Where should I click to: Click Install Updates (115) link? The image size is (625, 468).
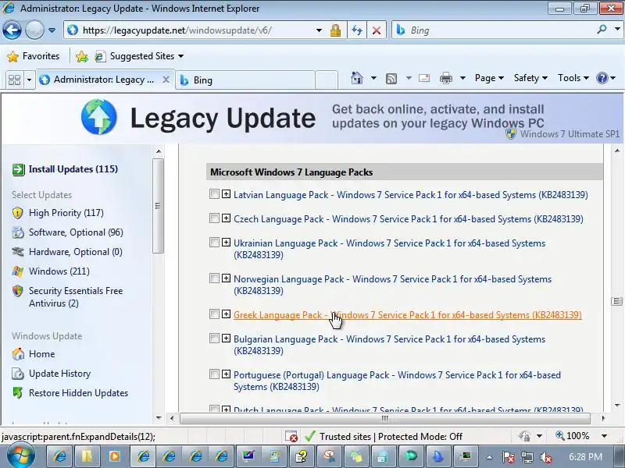coord(73,169)
